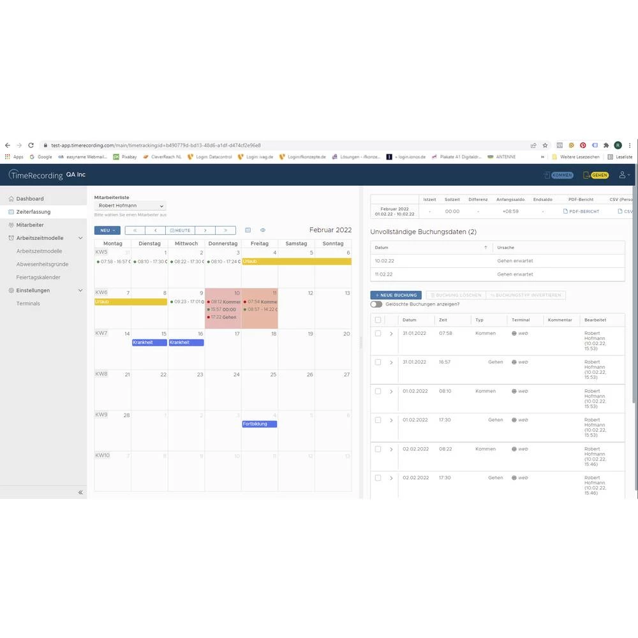Open the NEU dropdown button
Image resolution: width=638 pixels, height=638 pixels.
tap(107, 230)
